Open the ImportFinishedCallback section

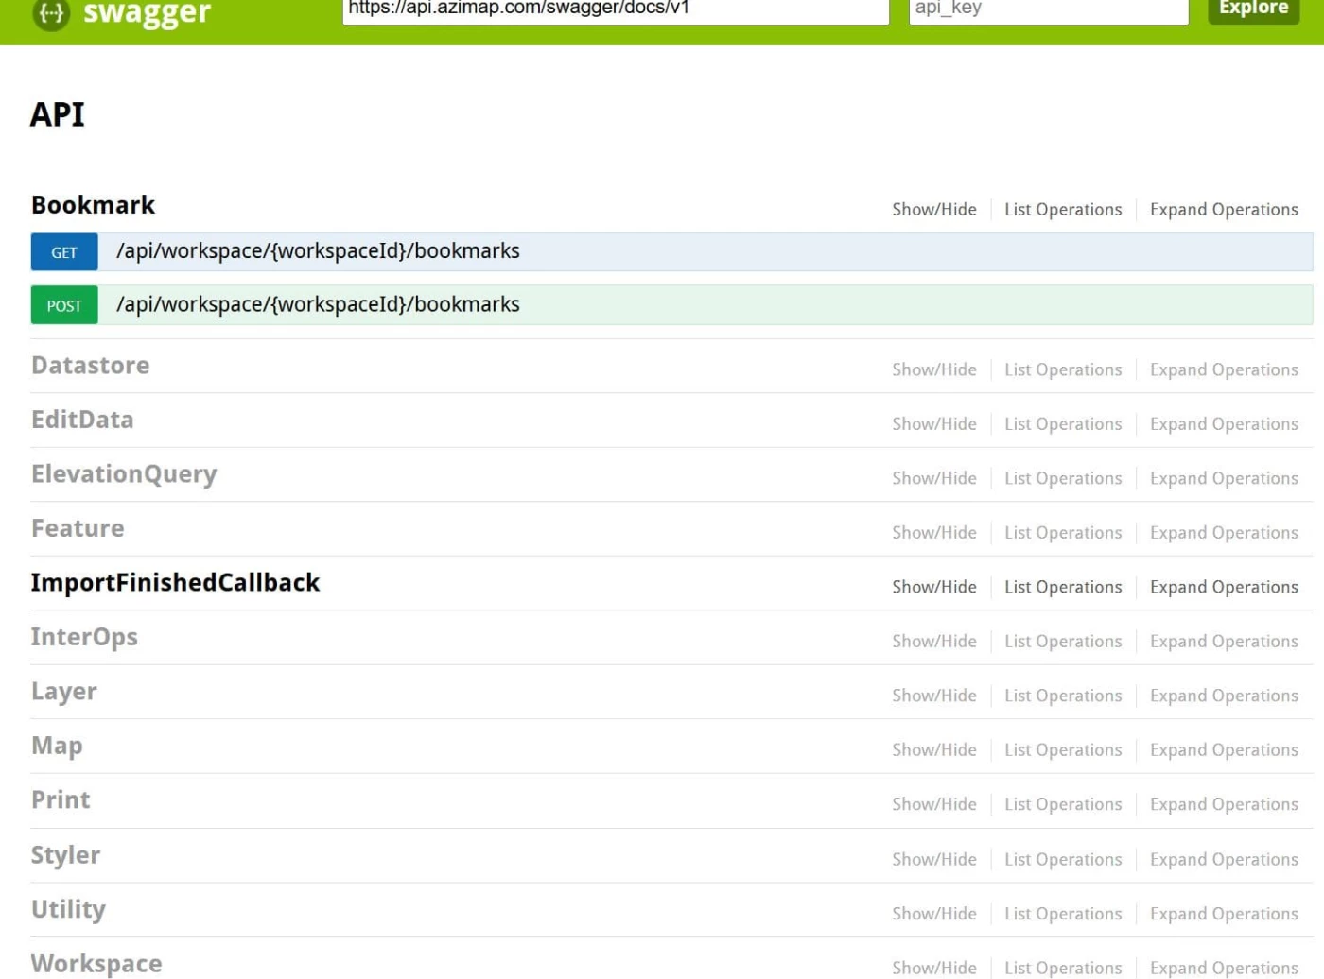[x=175, y=583]
